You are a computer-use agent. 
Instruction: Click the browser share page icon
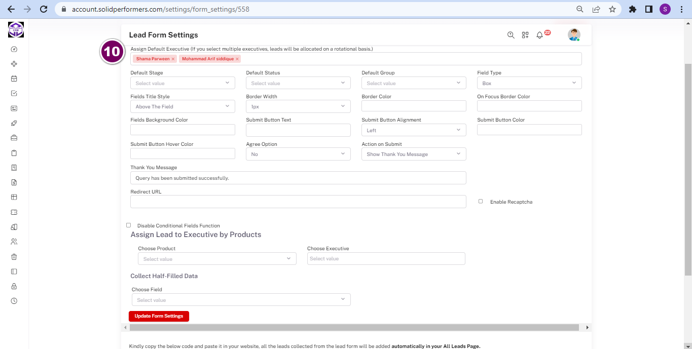596,9
